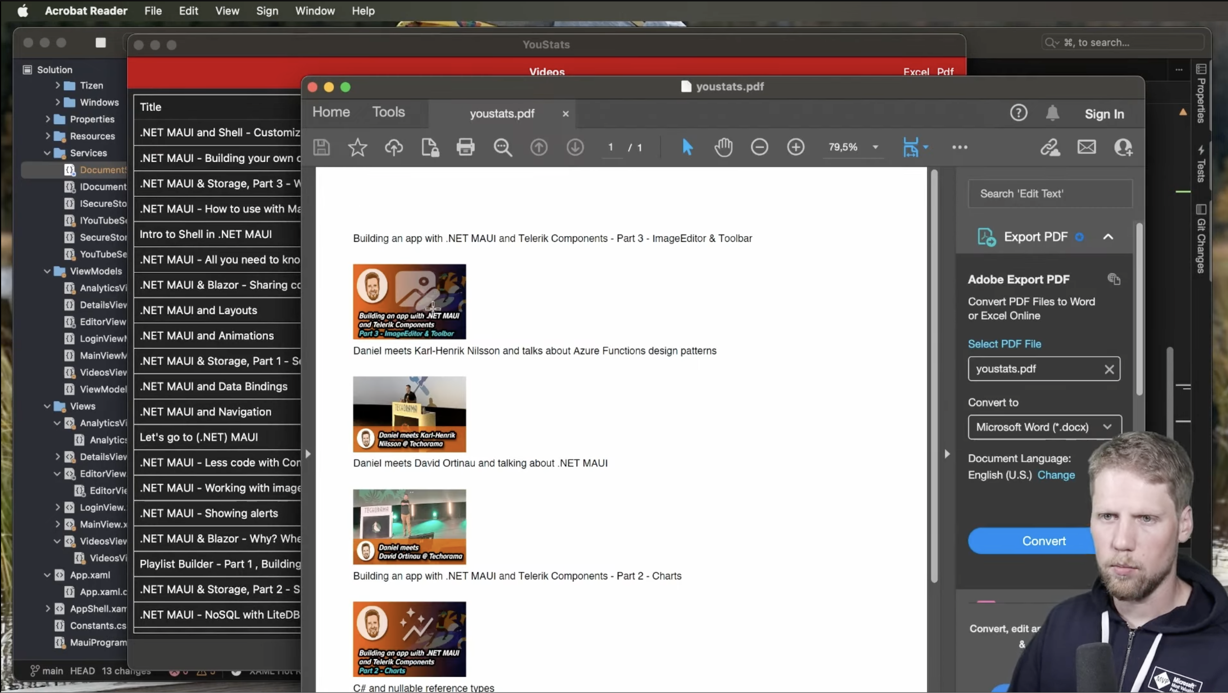Close the youstats.pdf tab

point(565,114)
